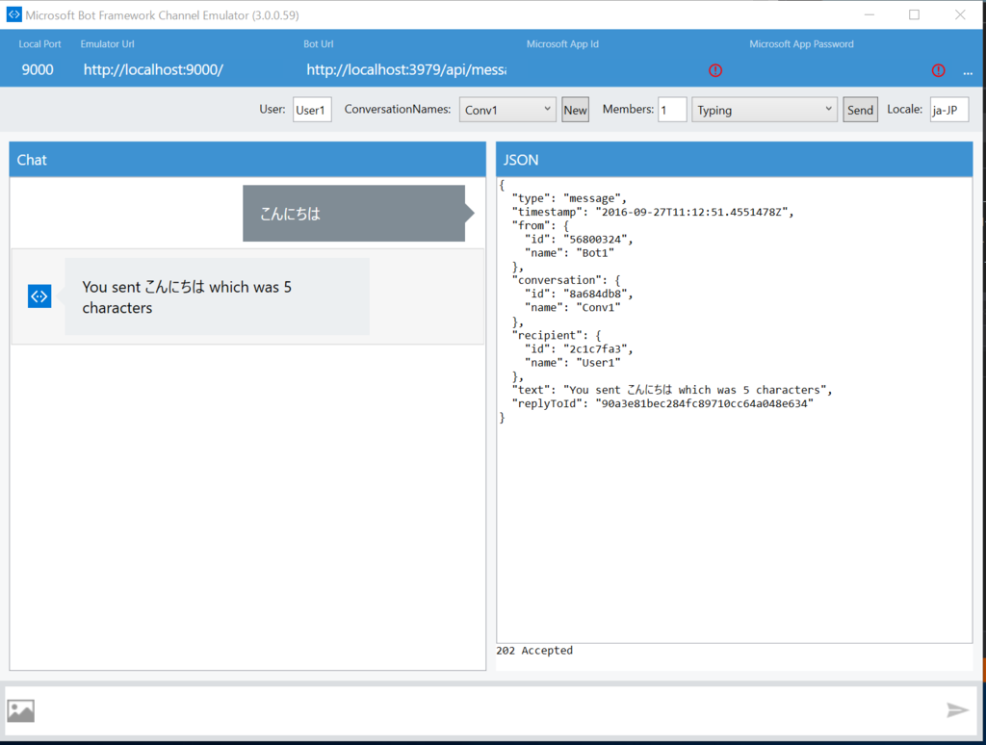986x745 pixels.
Task: Click the '202 Accepted' status text
Action: pos(534,651)
